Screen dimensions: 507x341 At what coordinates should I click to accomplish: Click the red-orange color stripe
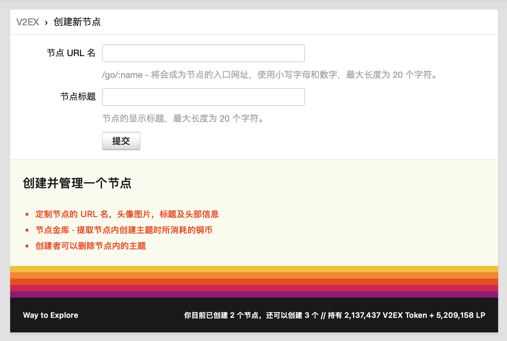click(254, 282)
